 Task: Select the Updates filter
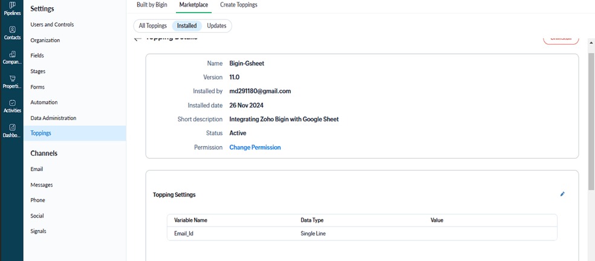point(216,26)
